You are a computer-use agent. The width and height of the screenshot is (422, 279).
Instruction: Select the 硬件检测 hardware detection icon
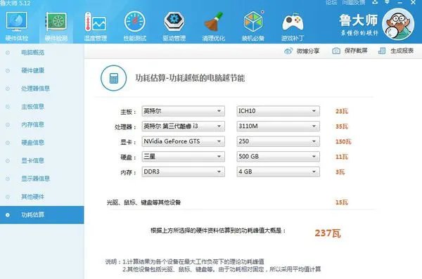56,21
